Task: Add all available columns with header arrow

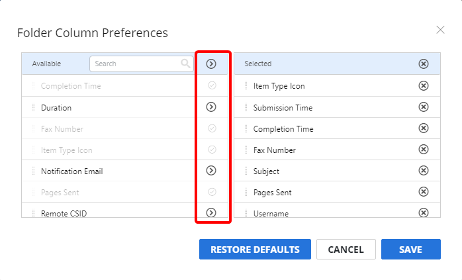Action: [211, 64]
